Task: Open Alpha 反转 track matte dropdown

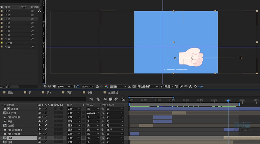Action: pos(93,113)
